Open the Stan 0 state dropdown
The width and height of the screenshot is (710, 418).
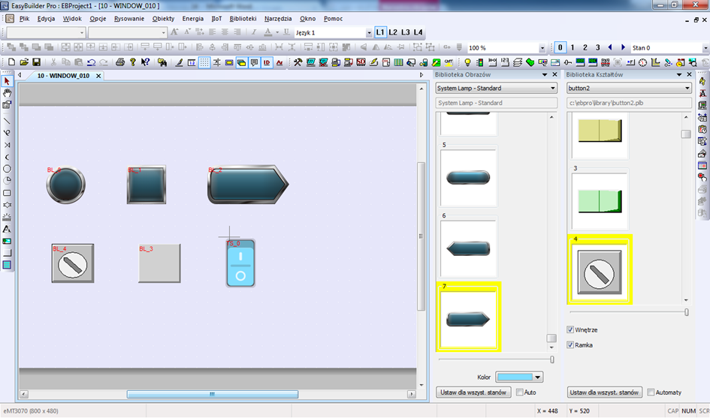tap(705, 48)
